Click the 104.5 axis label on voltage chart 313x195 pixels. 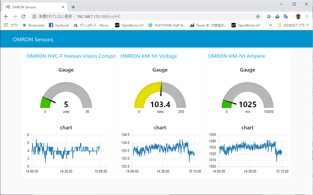[x=125, y=135]
